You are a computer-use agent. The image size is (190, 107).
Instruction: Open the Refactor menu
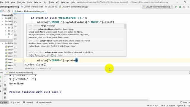[38, 2]
